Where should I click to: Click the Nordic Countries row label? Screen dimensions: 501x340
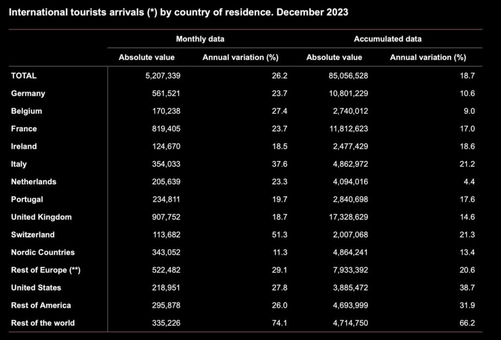click(43, 252)
